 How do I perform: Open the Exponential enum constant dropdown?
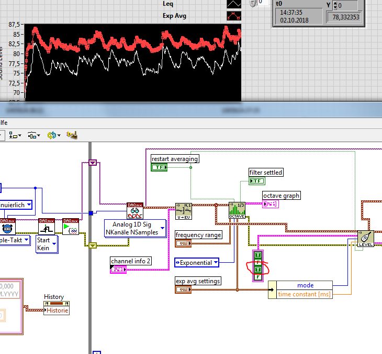coord(215,262)
